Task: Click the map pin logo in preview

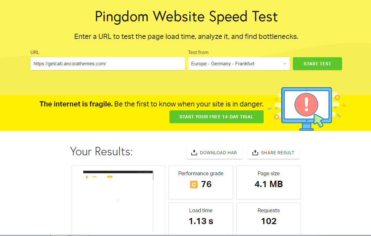Action: (x=87, y=177)
